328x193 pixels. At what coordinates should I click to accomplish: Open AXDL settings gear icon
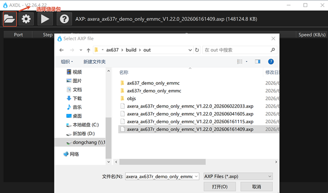coord(26,19)
